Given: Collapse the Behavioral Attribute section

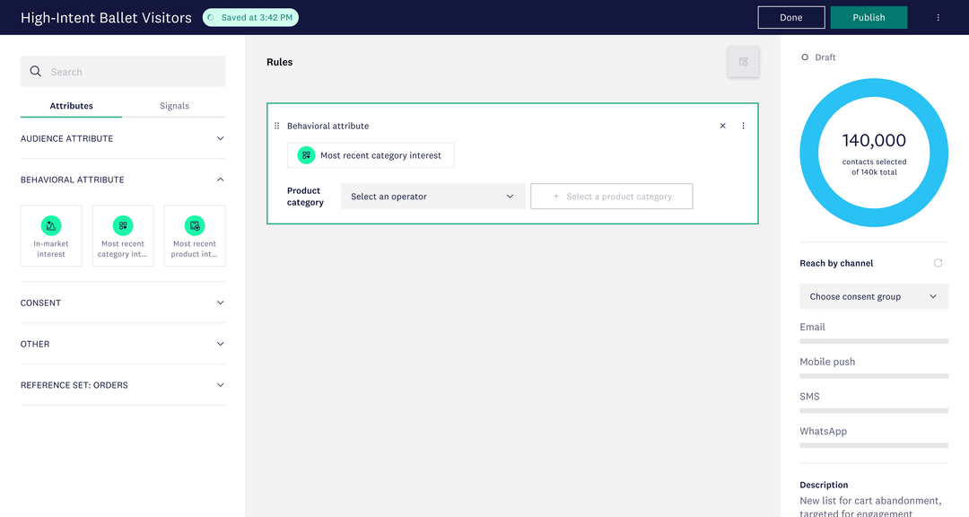Looking at the screenshot, I should tap(220, 179).
